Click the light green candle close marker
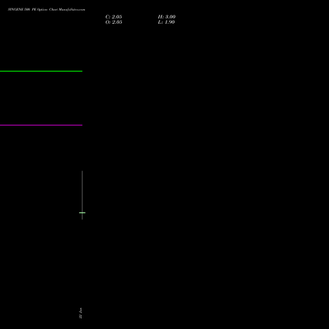 click(82, 213)
